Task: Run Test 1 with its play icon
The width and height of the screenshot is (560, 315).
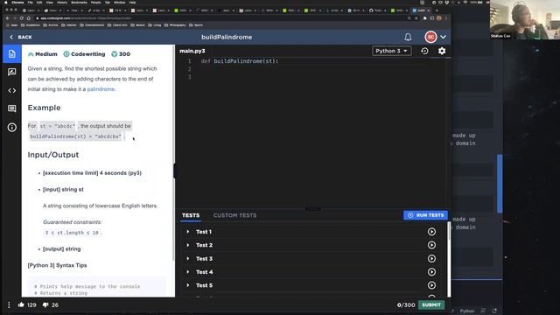Action: pyautogui.click(x=431, y=232)
